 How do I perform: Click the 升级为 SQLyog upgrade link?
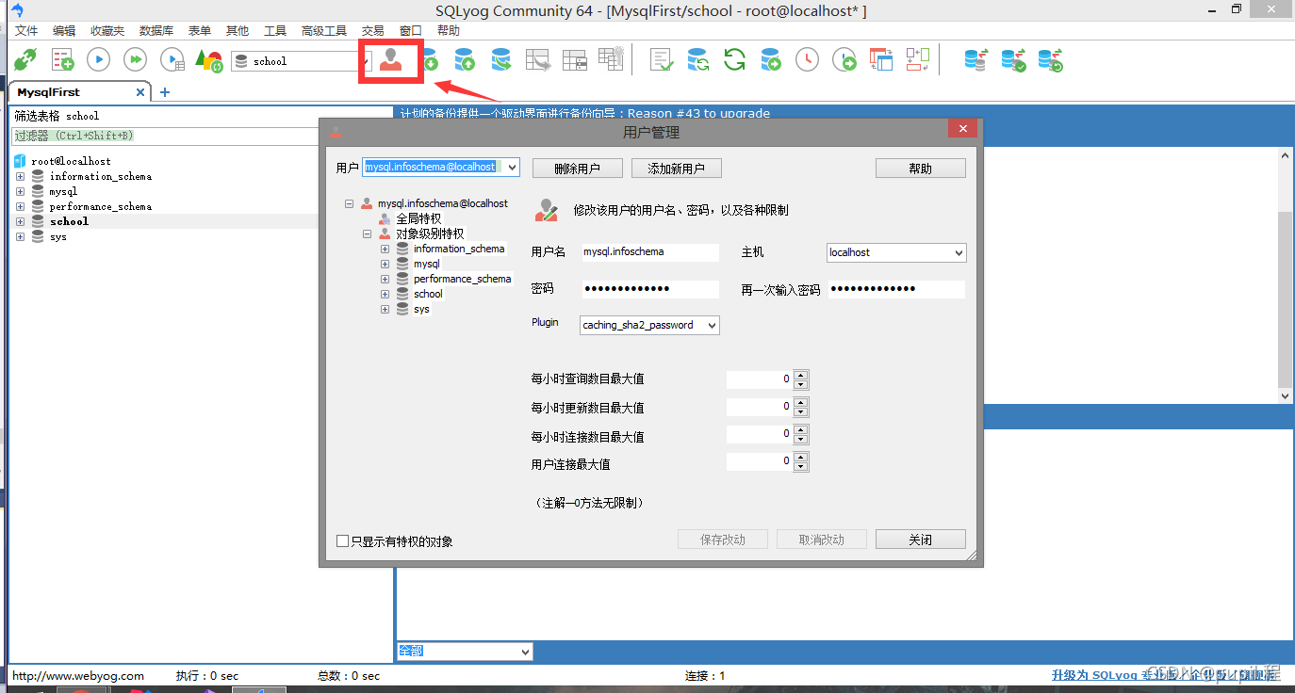click(1166, 675)
